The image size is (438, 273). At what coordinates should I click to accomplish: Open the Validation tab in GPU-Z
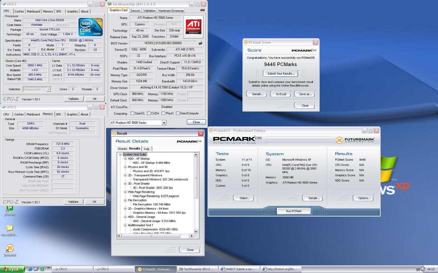[x=149, y=11]
